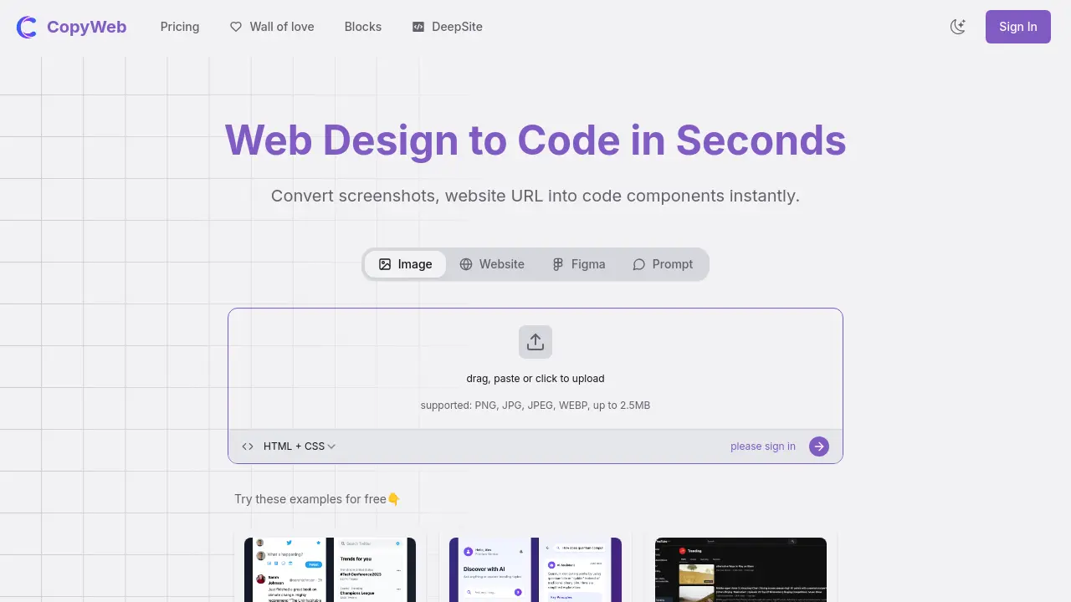This screenshot has height=602, width=1071.
Task: Switch to the Website tab
Action: pyautogui.click(x=492, y=264)
